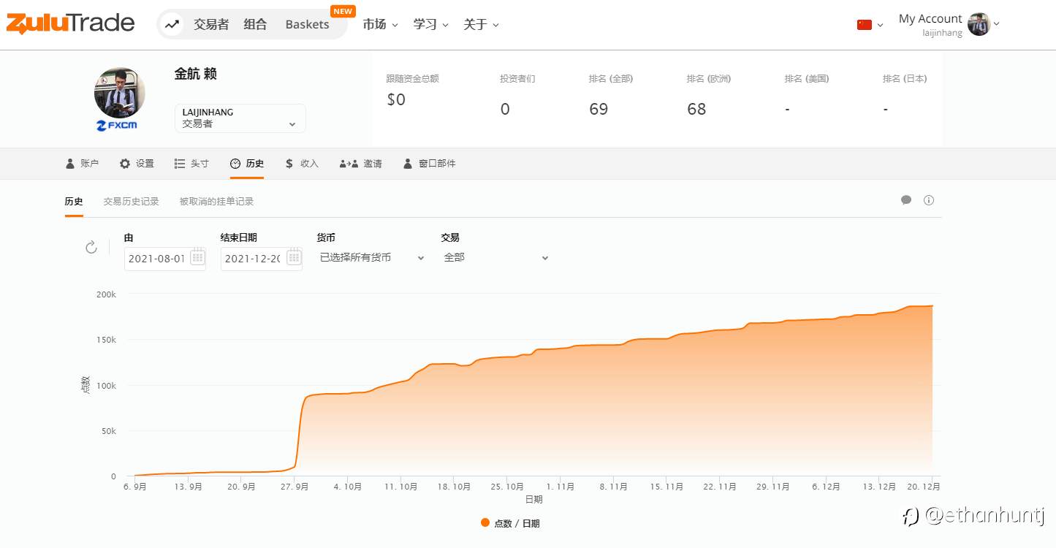Image resolution: width=1056 pixels, height=548 pixels.
Task: Click list icon beside 头寸
Action: 180,164
